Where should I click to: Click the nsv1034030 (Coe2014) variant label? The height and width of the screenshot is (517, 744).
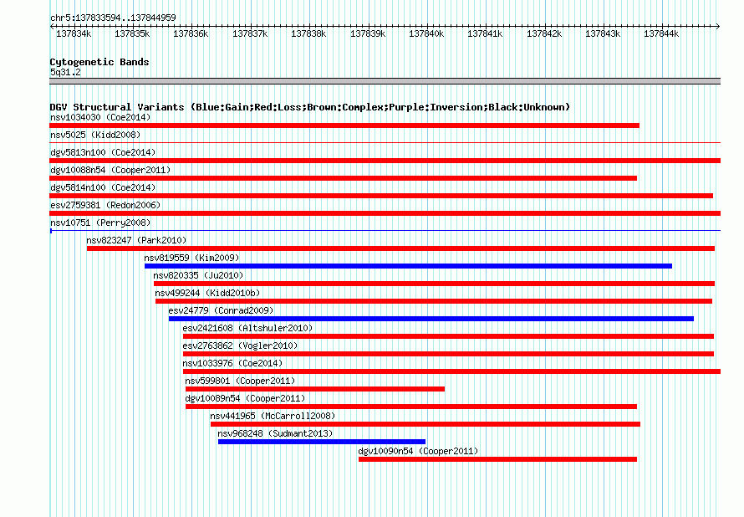100,117
